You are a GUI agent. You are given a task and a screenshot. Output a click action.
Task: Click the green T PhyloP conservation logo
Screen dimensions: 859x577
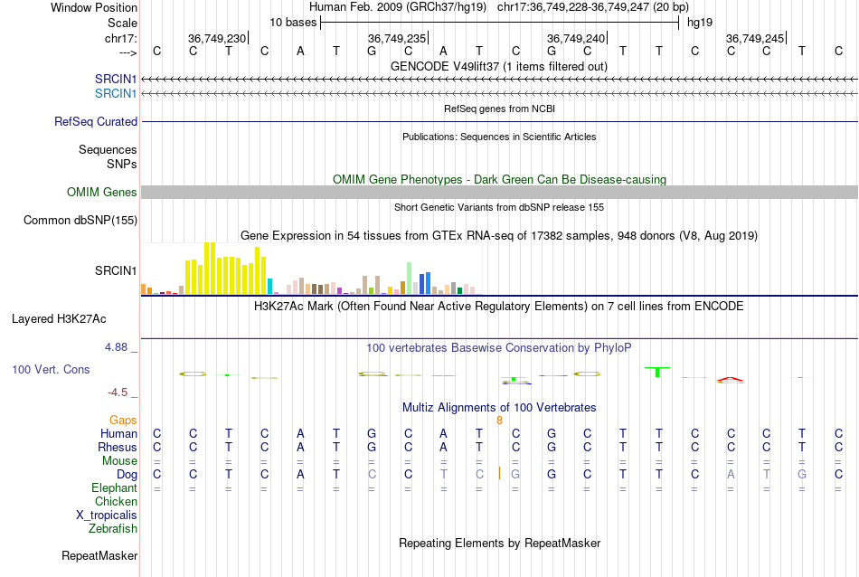point(658,372)
